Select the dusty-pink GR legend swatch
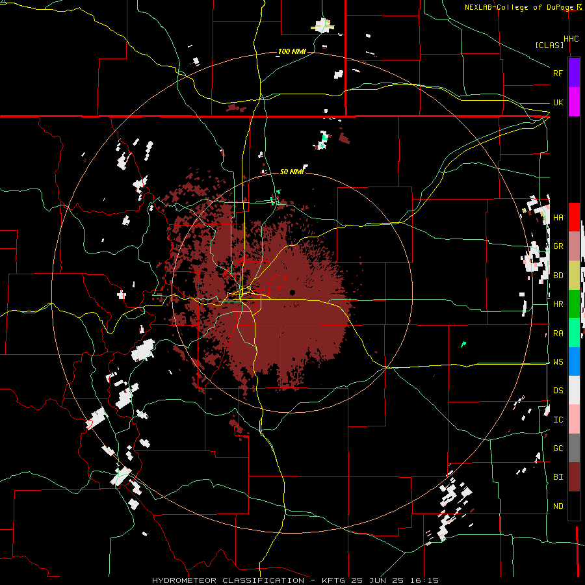585x585 pixels. pos(574,246)
